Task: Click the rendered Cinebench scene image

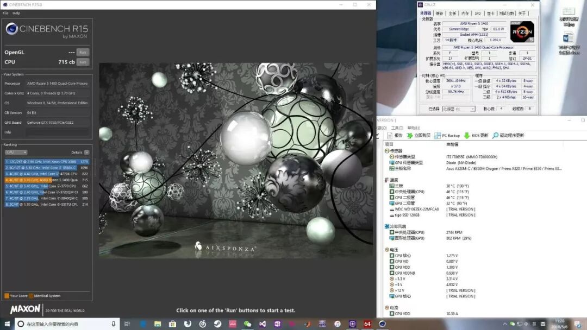Action: (236, 160)
